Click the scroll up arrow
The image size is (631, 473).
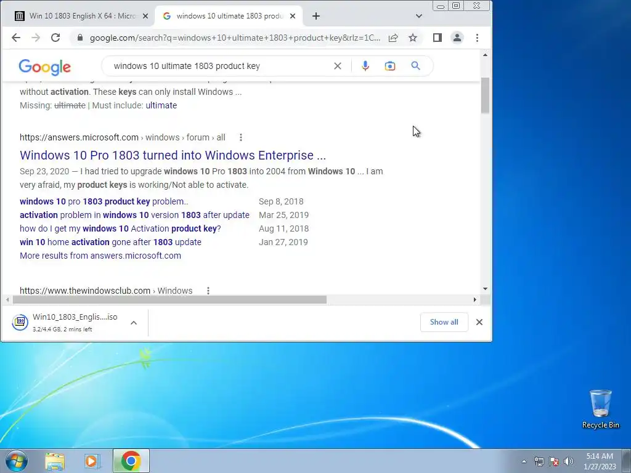click(x=485, y=55)
